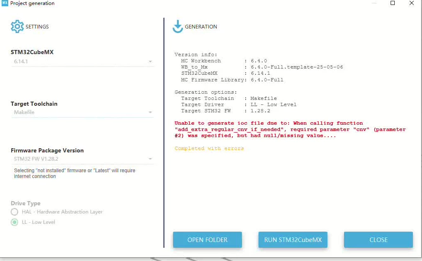Click the RUN STM32CubeMX button

293,240
